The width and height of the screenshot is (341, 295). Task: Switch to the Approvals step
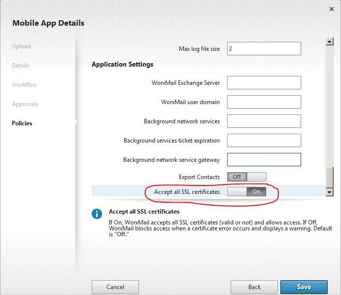pyautogui.click(x=25, y=104)
